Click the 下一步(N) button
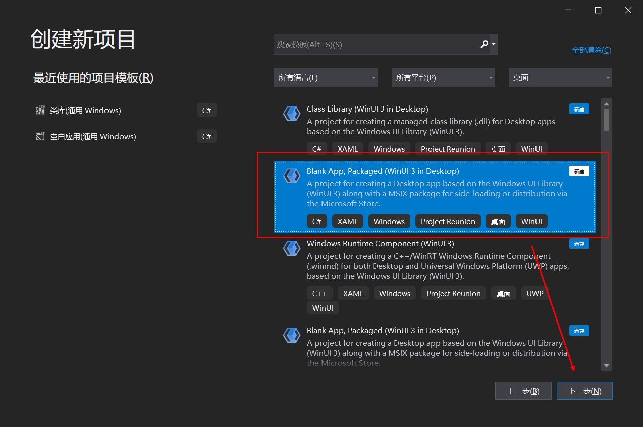This screenshot has width=643, height=427. pyautogui.click(x=585, y=391)
